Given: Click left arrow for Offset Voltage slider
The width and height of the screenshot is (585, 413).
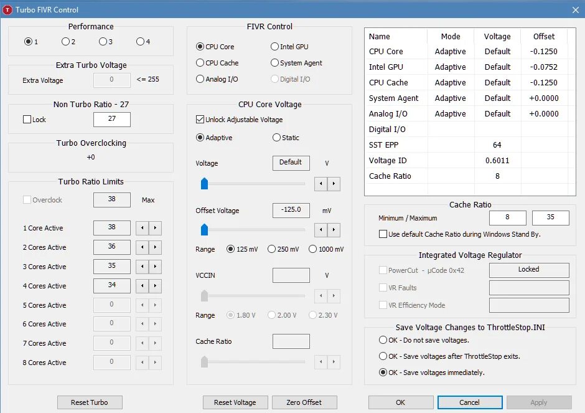Looking at the screenshot, I should pos(321,230).
